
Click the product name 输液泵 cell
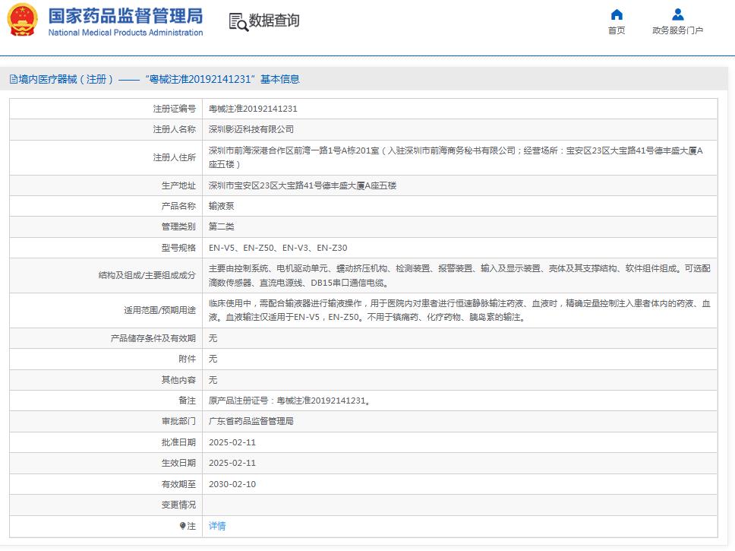click(221, 206)
